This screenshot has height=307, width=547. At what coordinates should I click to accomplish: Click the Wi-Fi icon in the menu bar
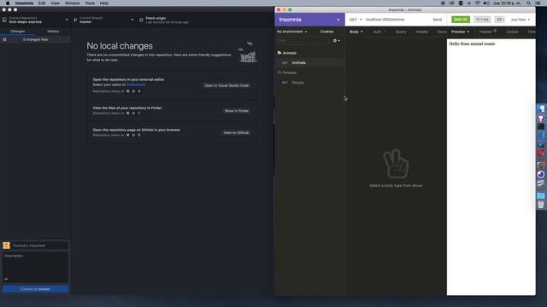click(x=478, y=3)
